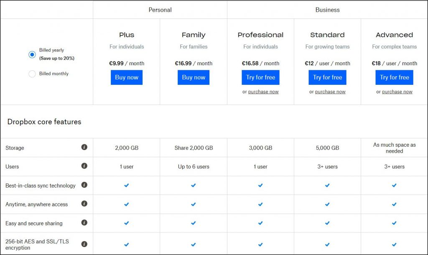Click the Professional plan title

coord(260,35)
